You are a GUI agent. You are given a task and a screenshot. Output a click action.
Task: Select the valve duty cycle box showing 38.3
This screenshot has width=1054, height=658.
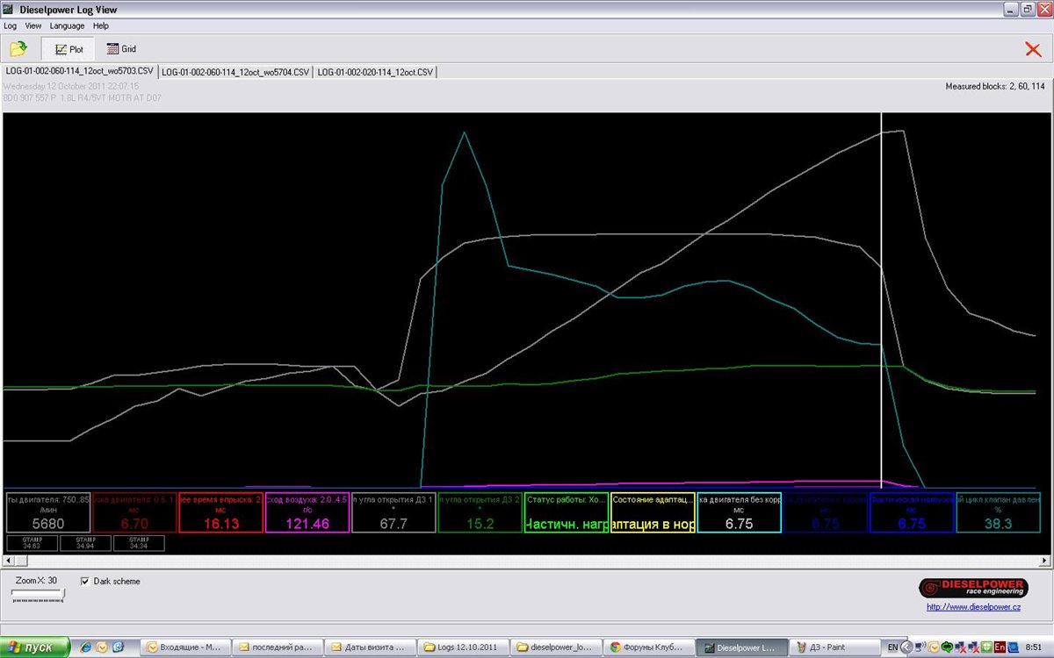coord(999,512)
